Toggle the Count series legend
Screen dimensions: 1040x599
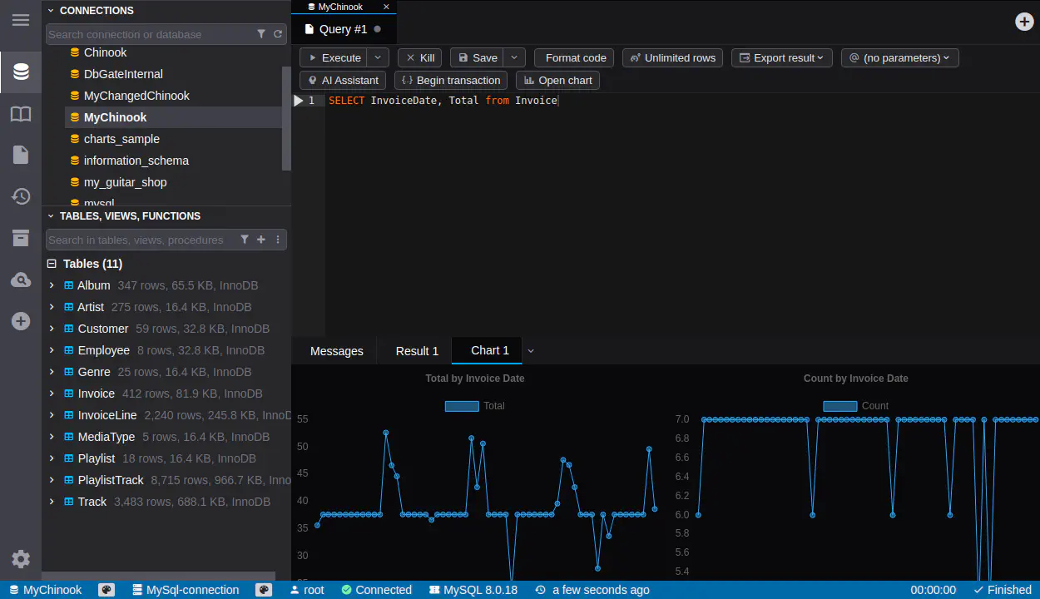839,406
